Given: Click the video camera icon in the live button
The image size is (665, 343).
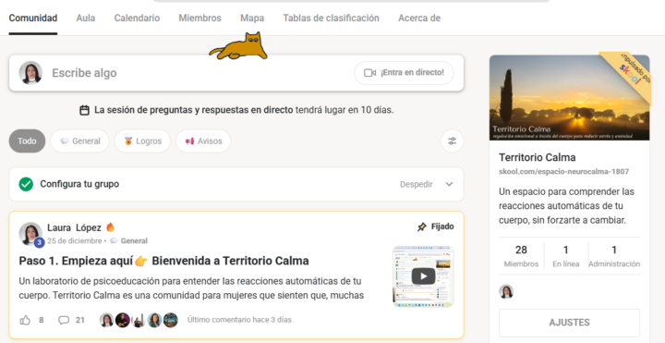Looking at the screenshot, I should coord(369,73).
